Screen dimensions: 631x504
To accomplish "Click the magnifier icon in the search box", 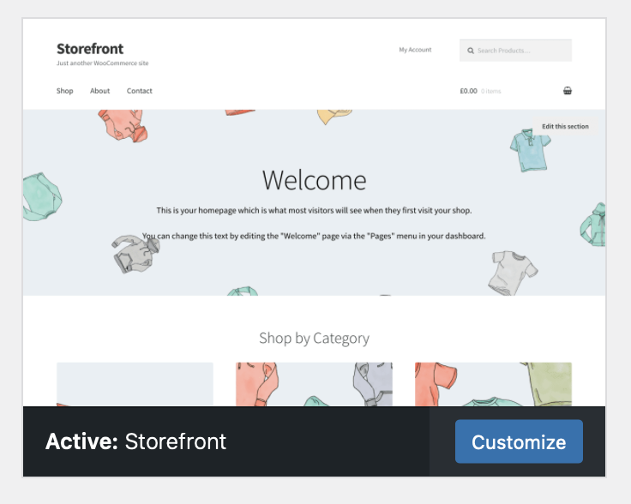I will pyautogui.click(x=471, y=51).
